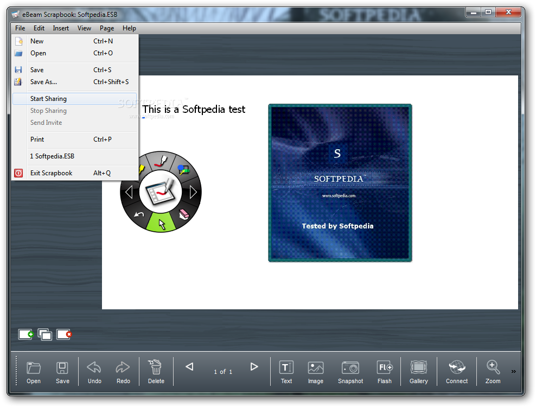Close the eBeam Scrapbook window
Image resolution: width=536 pixels, height=407 pixels.
point(508,12)
